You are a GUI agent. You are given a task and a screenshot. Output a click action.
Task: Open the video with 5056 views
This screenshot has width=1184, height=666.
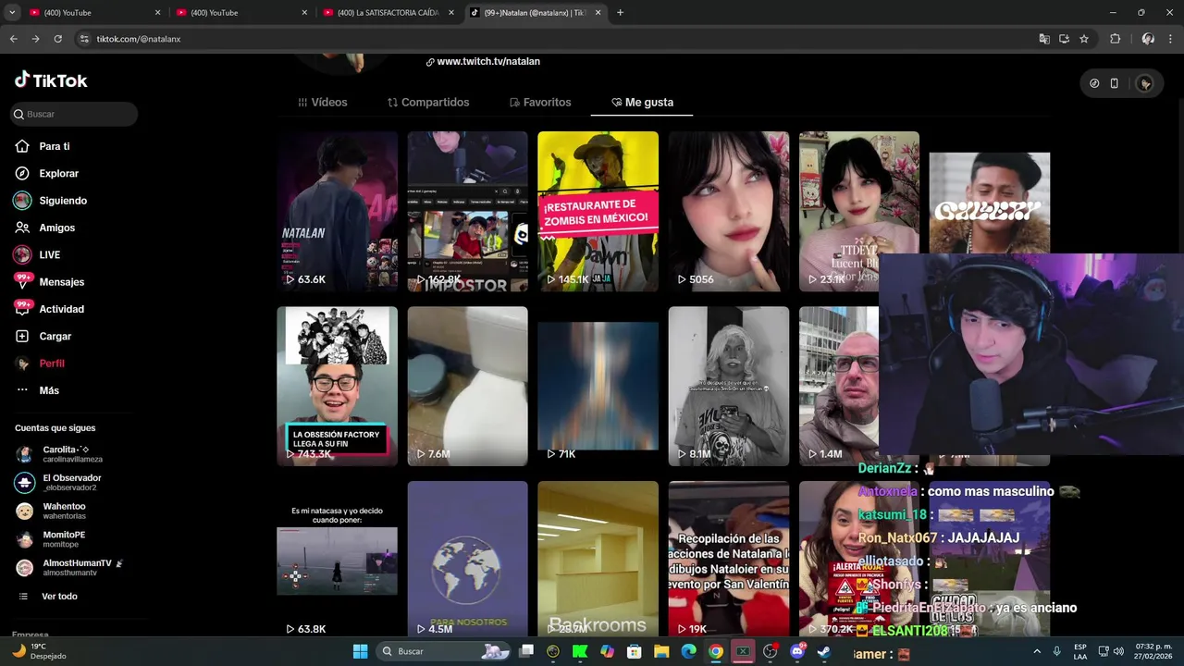coord(729,211)
